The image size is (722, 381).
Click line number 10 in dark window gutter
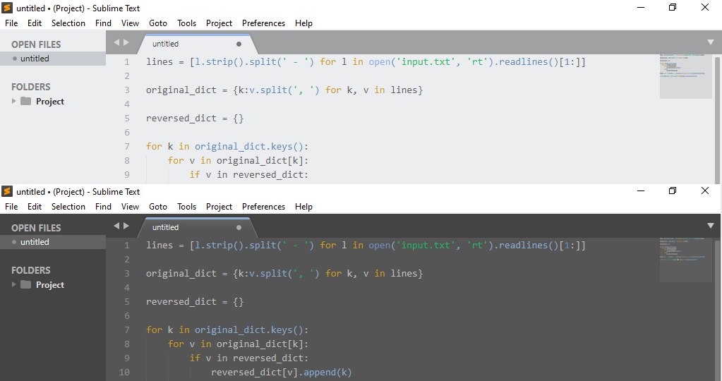(x=124, y=373)
